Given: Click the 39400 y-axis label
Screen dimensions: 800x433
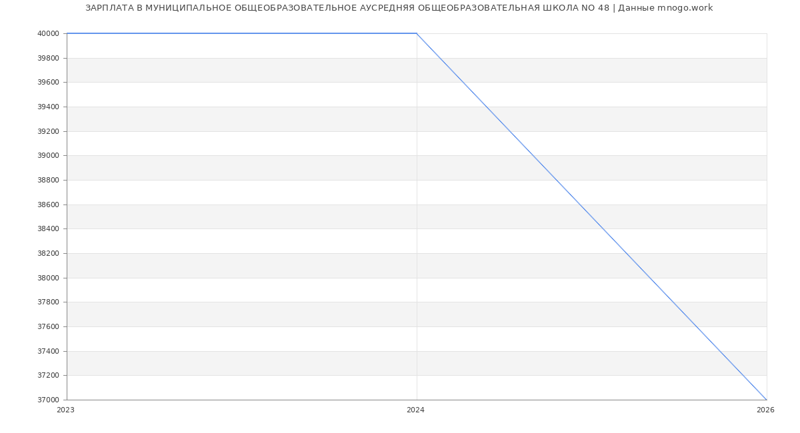Looking at the screenshot, I should click(49, 107).
